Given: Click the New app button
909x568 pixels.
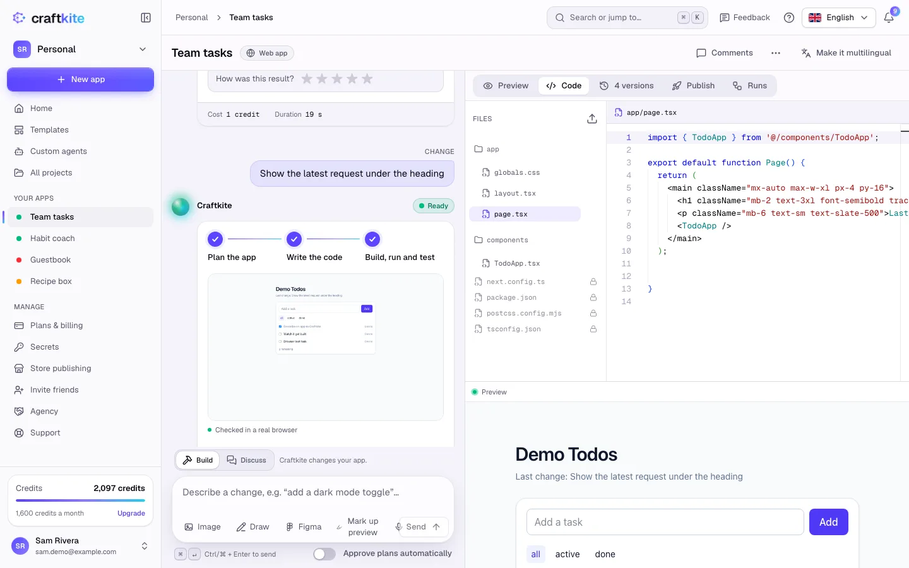Looking at the screenshot, I should point(80,80).
